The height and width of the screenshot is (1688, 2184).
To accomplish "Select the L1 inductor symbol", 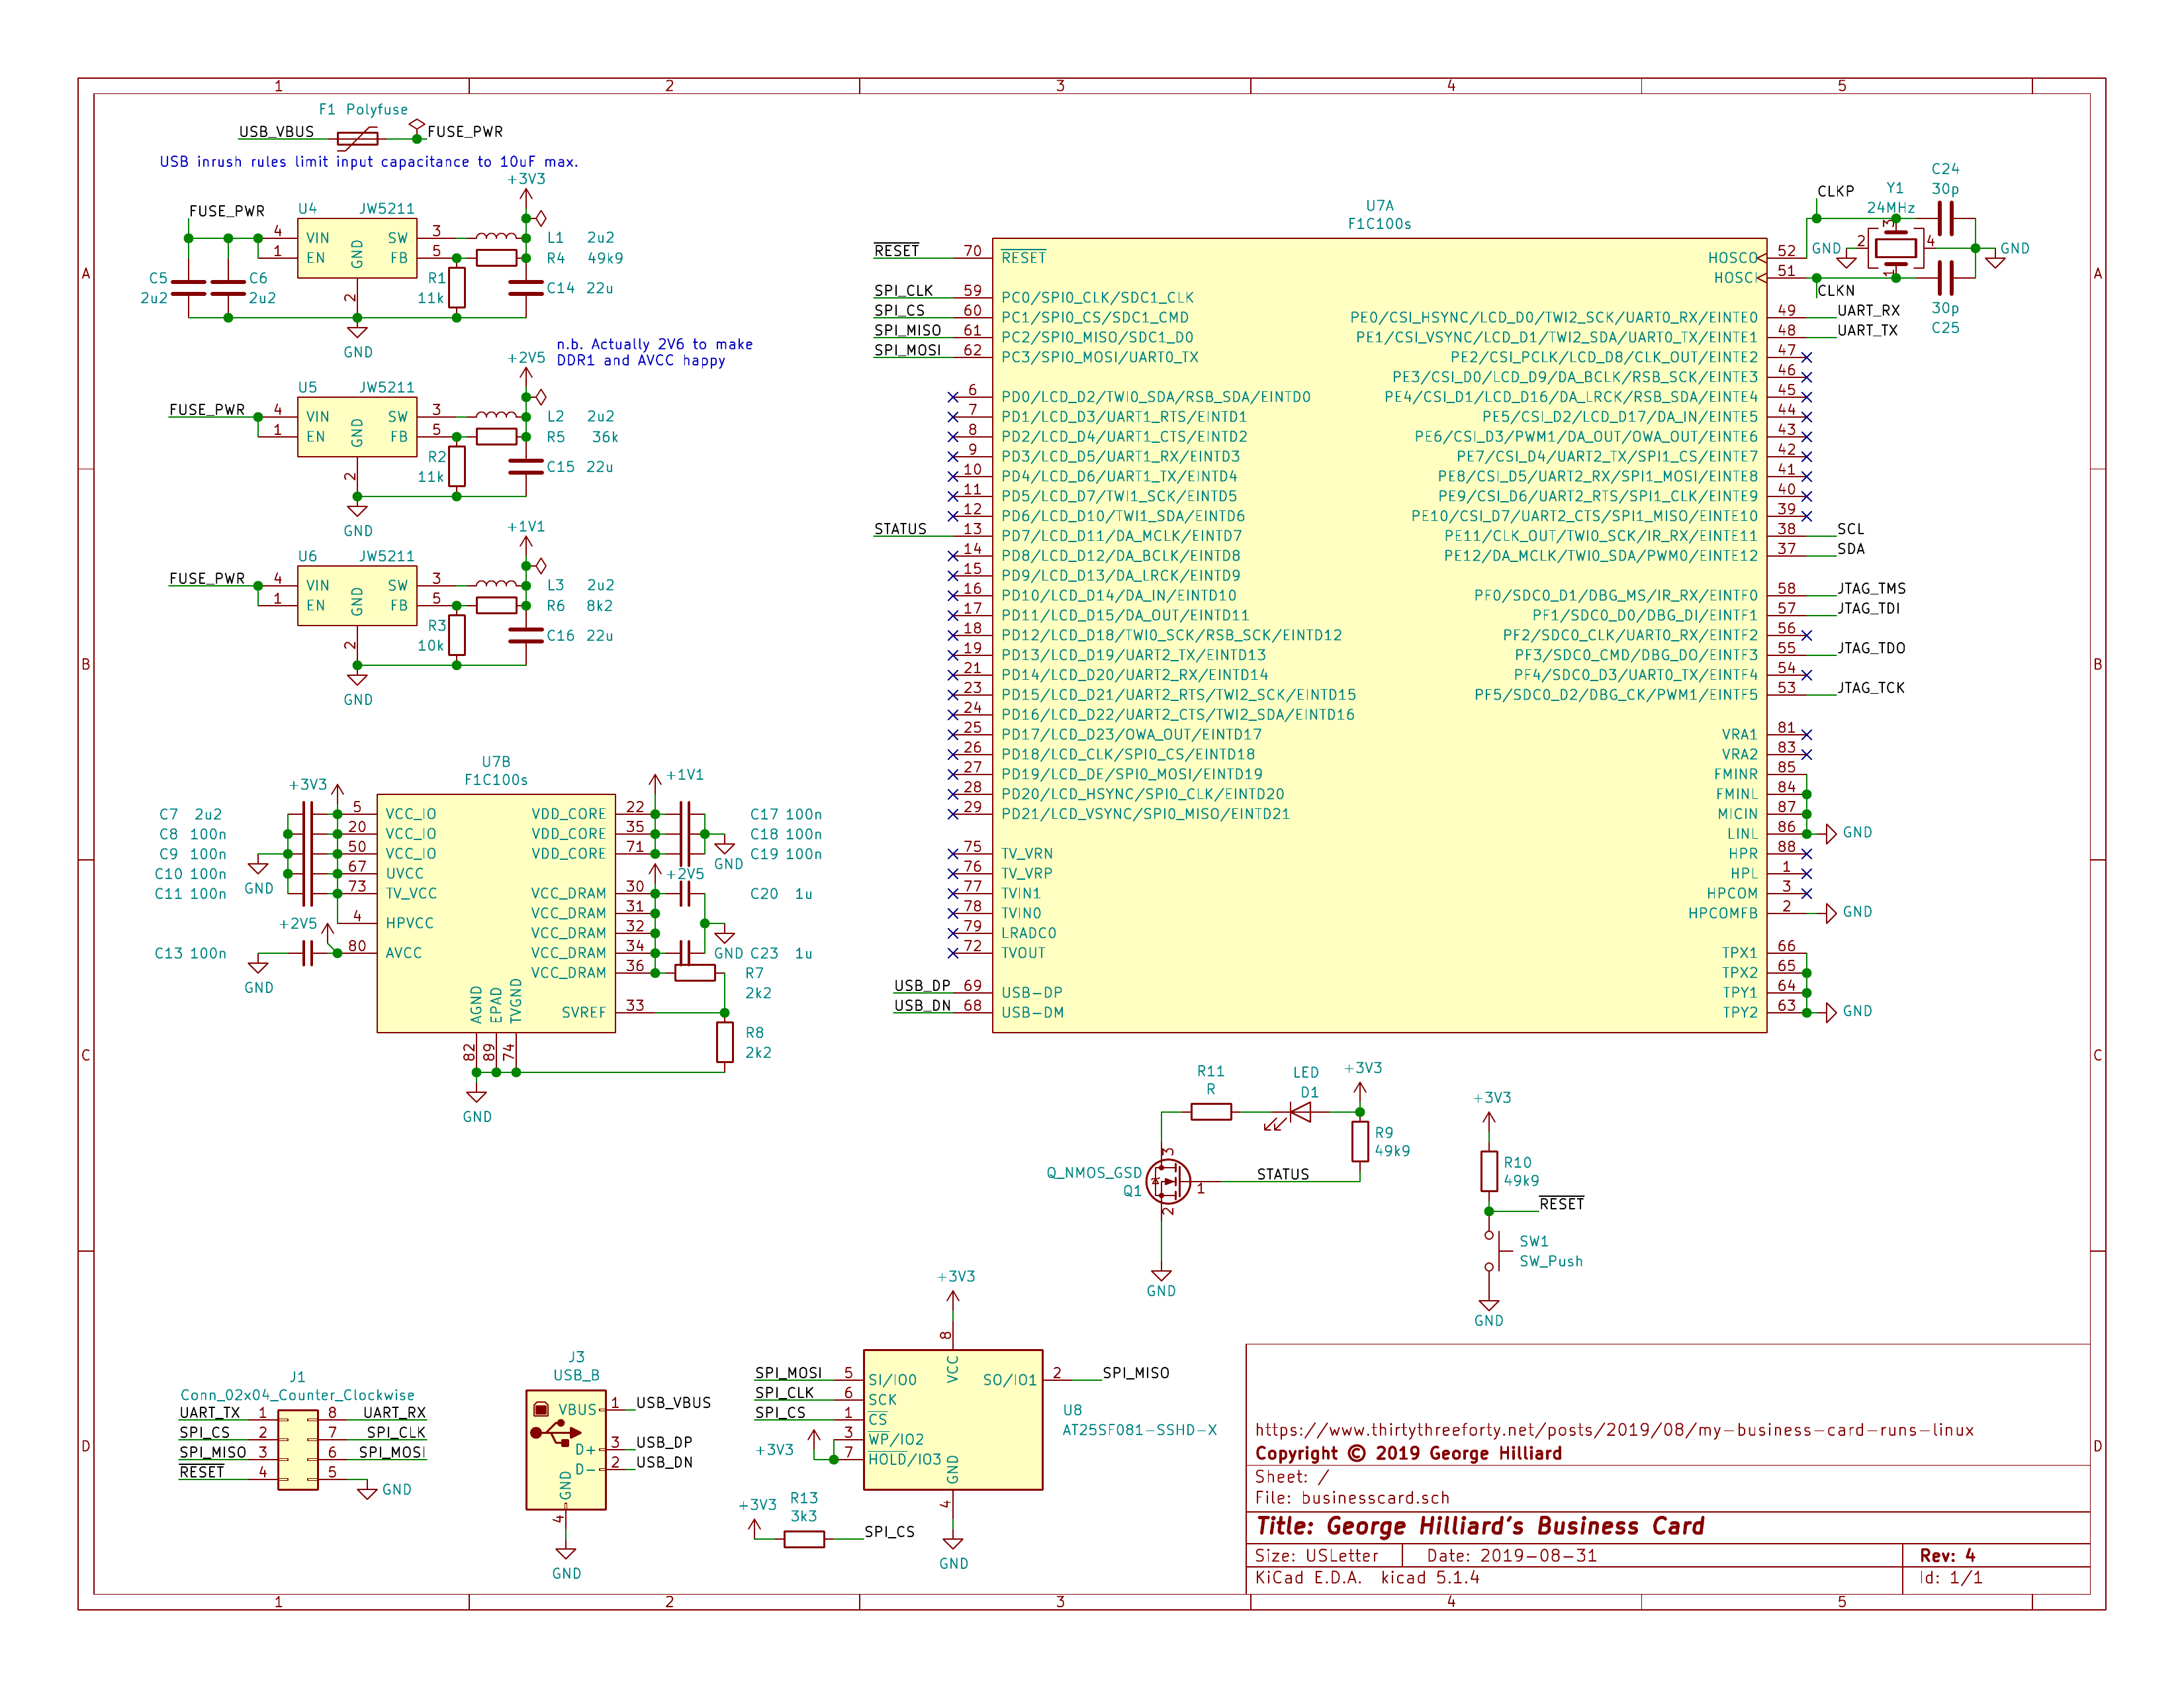I will (496, 237).
